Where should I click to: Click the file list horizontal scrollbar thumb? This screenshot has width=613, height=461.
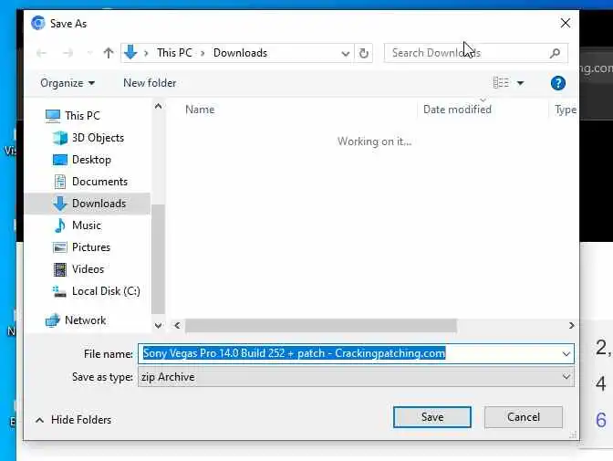(320, 326)
